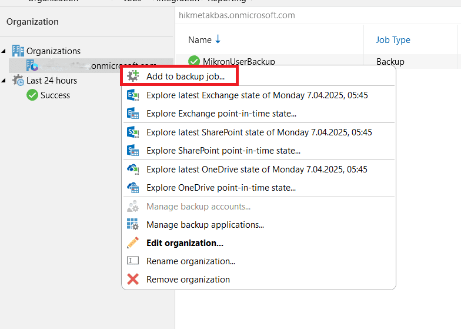Click the green status icon of MikronUserBackup
461x329 pixels.
pyautogui.click(x=194, y=61)
